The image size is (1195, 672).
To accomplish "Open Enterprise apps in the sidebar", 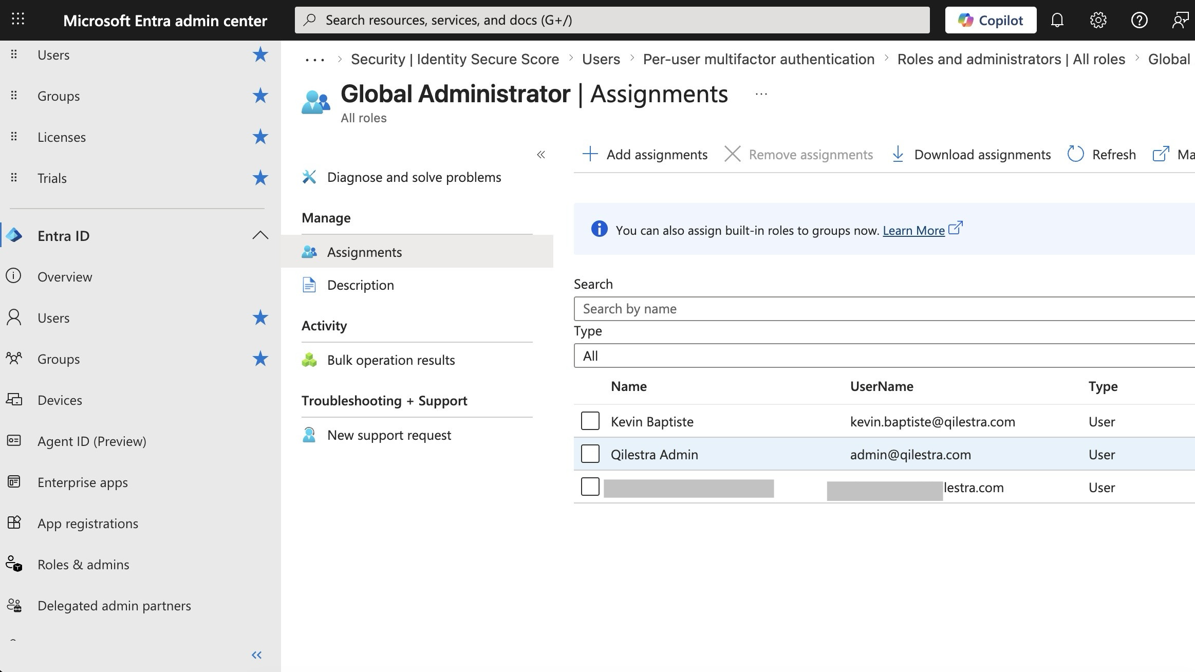I will pyautogui.click(x=82, y=482).
